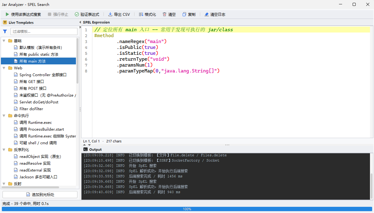Click the 追加到光标处 button

pyautogui.click(x=40, y=194)
